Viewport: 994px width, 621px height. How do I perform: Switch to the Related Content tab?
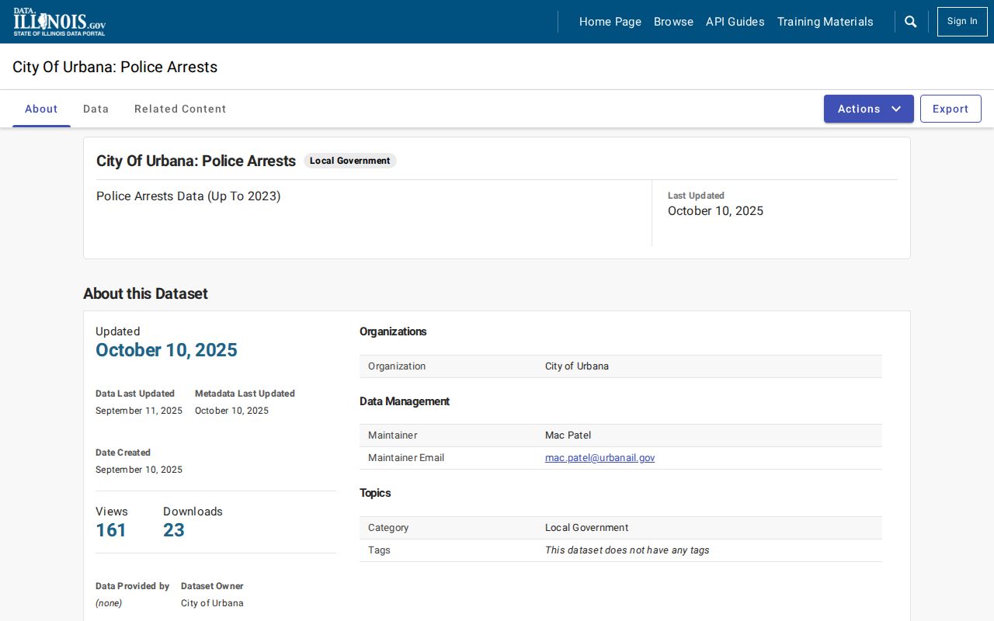(x=180, y=109)
